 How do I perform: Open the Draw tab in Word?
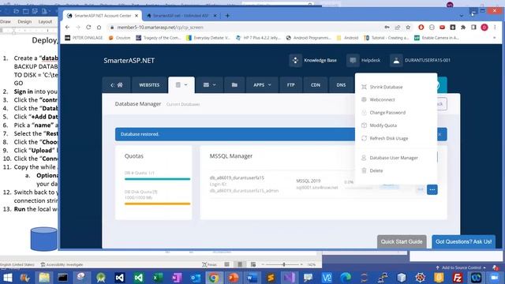(6, 21)
